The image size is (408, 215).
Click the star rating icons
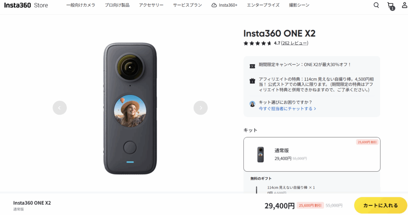tap(257, 43)
